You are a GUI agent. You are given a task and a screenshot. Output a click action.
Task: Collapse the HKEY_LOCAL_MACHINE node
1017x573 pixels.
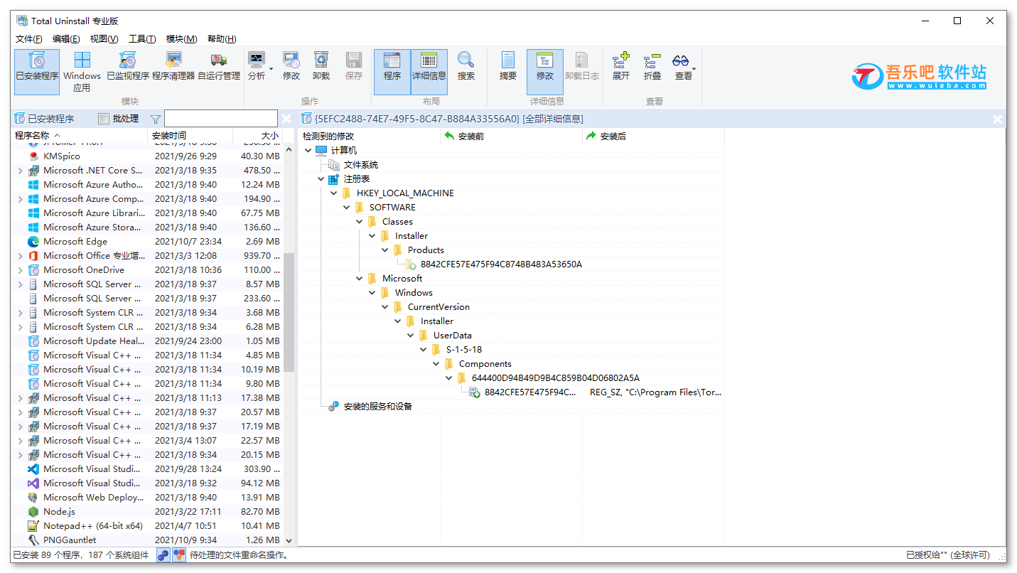coord(334,193)
